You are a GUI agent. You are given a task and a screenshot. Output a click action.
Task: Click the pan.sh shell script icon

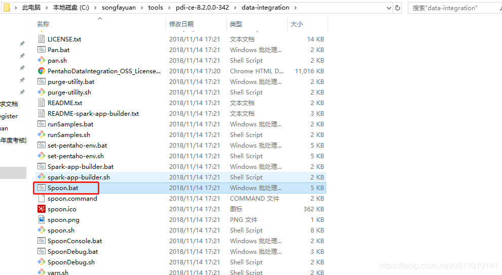42,60
